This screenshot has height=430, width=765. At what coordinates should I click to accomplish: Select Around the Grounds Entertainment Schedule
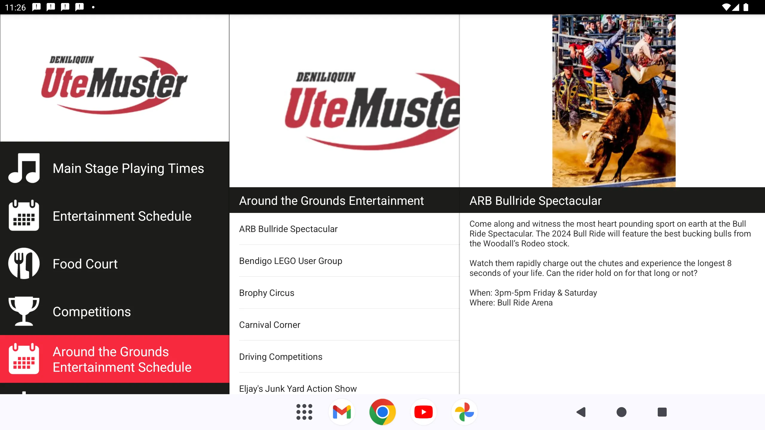[115, 359]
